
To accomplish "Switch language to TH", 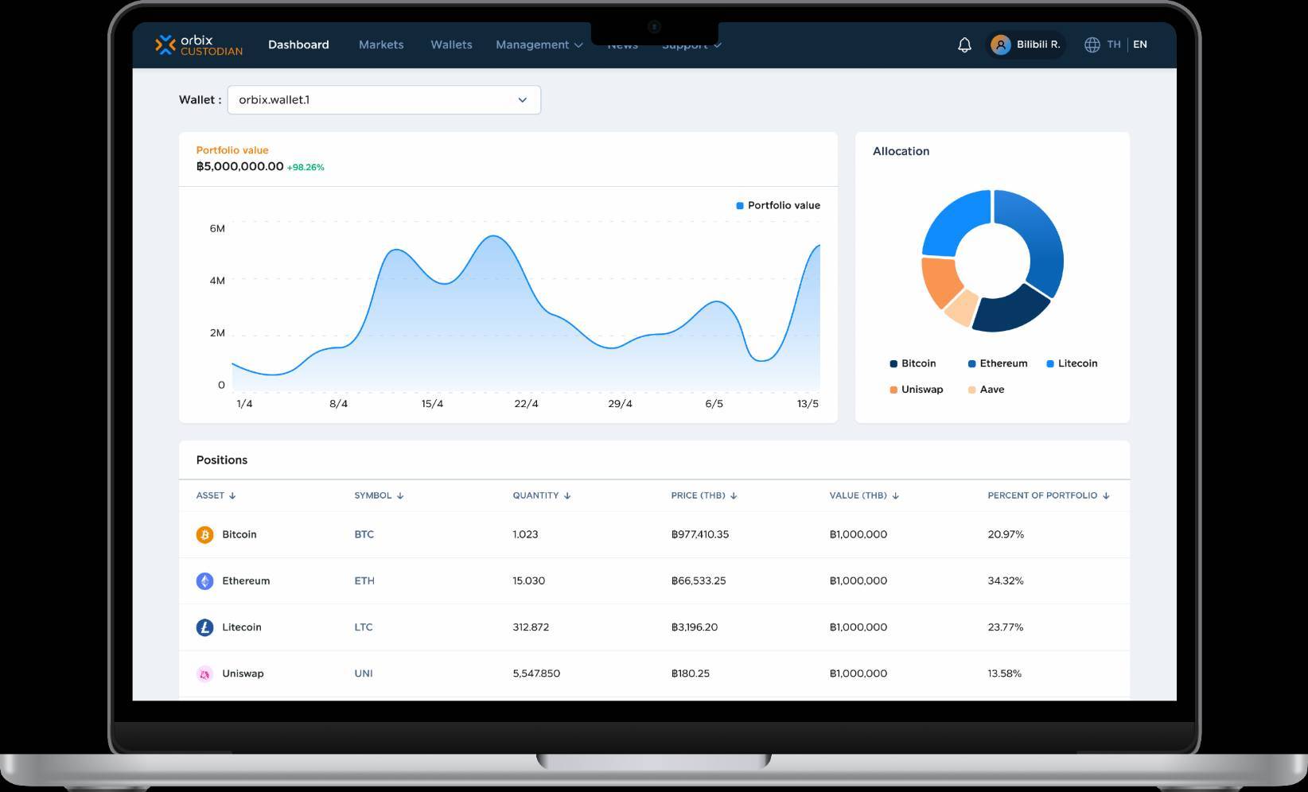I will 1113,45.
